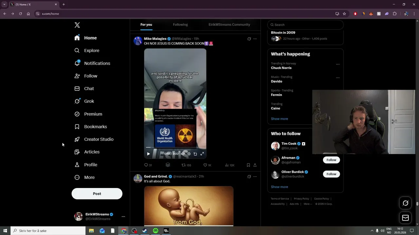The width and height of the screenshot is (419, 235).
Task: Play the Mike Malagies video
Action: [x=148, y=154]
